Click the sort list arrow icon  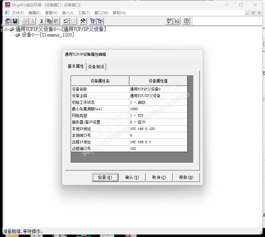pos(177,21)
